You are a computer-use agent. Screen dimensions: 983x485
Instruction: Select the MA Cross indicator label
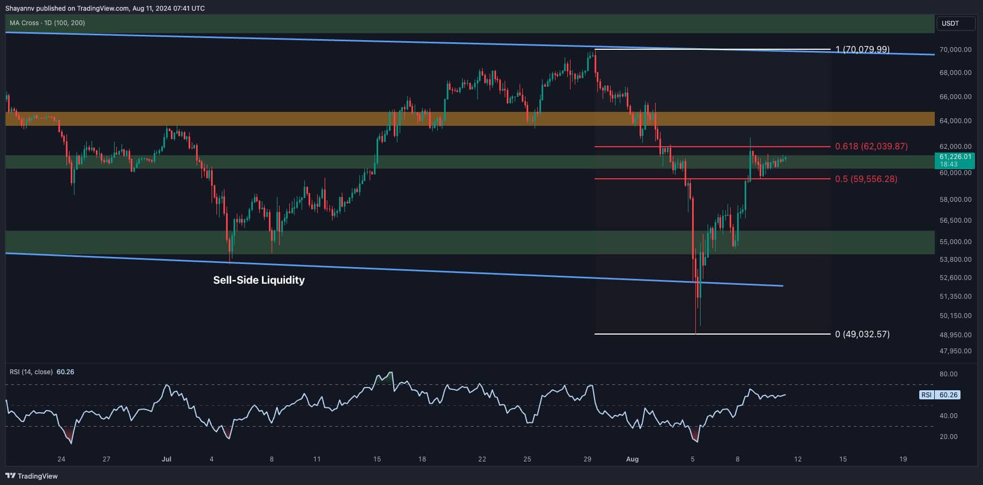point(47,23)
